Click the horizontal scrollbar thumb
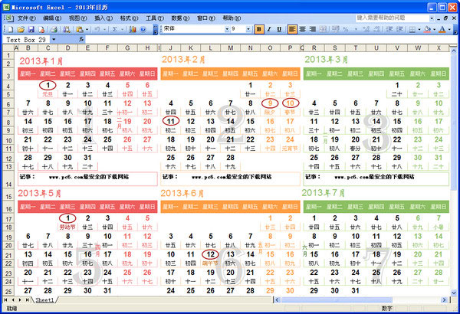This screenshot has height=314, width=460. coord(337,300)
